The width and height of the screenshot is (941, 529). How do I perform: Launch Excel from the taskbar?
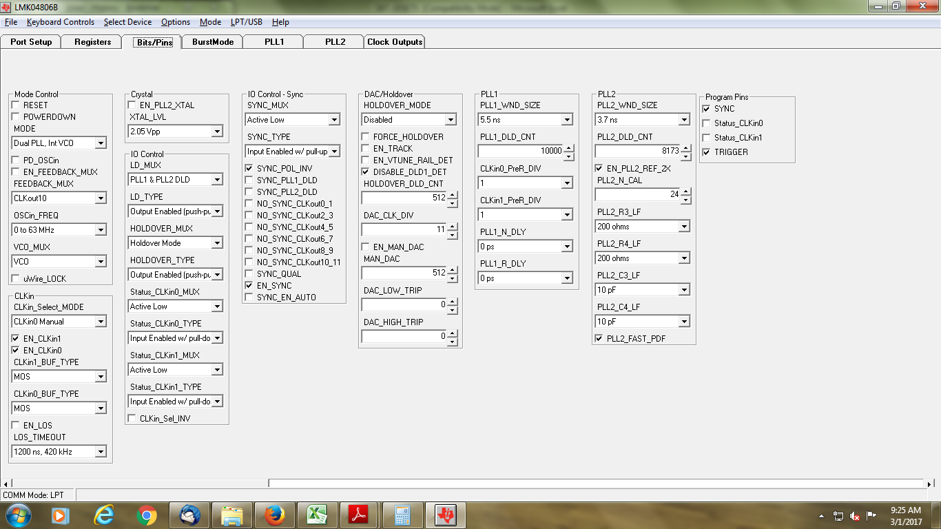coord(318,515)
